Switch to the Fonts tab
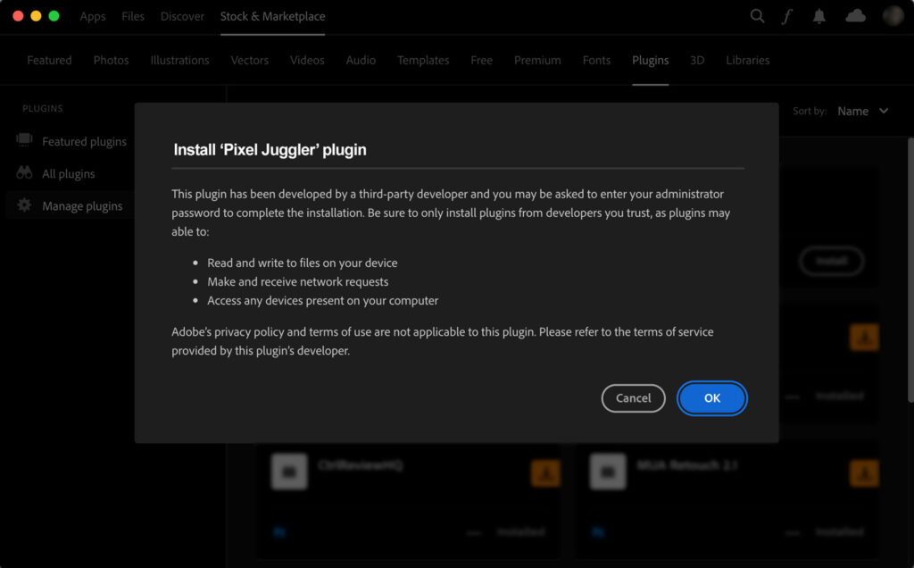The width and height of the screenshot is (914, 568). pos(596,60)
